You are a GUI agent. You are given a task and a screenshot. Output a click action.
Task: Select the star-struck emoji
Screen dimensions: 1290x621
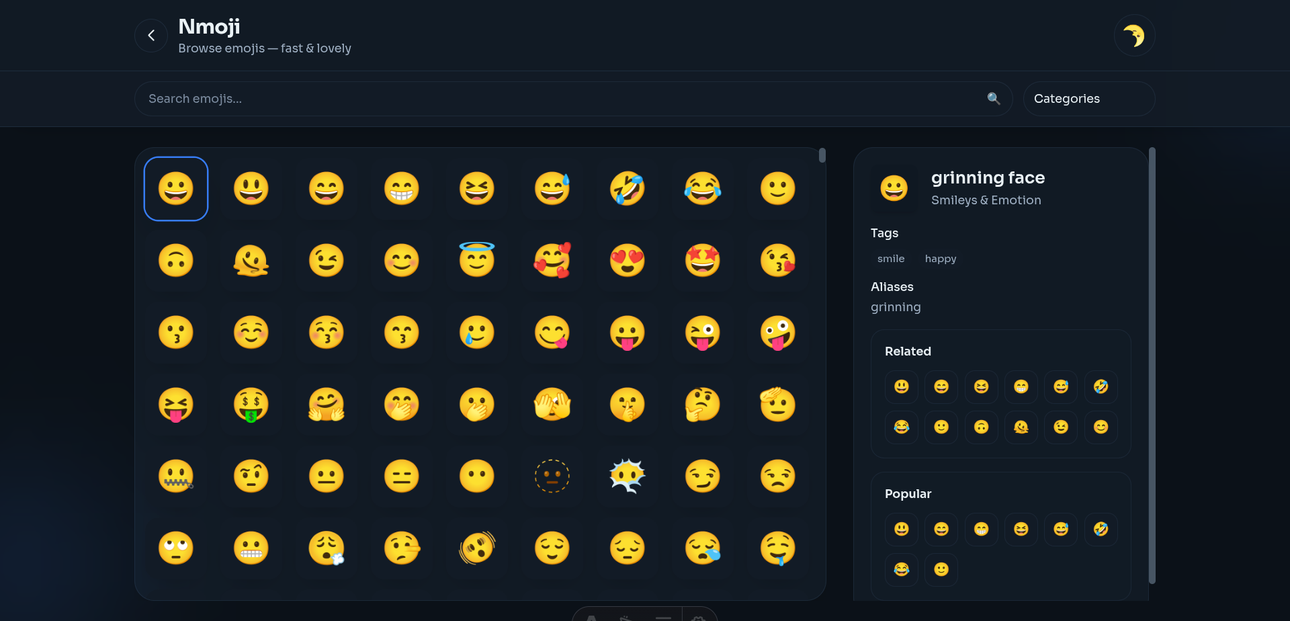(702, 260)
